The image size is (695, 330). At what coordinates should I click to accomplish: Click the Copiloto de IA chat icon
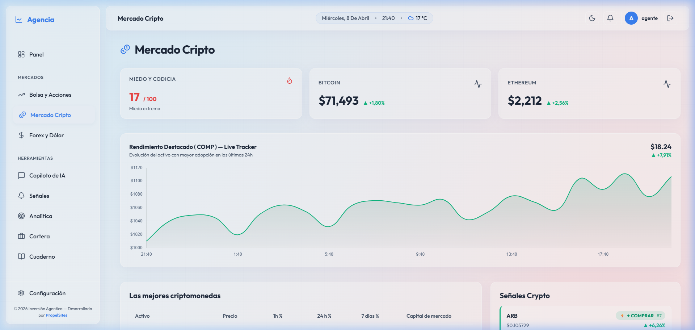click(x=21, y=175)
